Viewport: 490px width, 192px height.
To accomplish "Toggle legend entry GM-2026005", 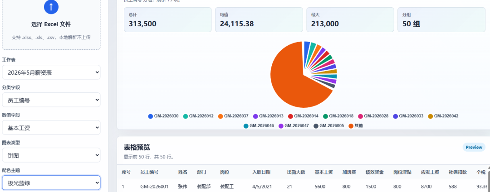I will click(329, 126).
